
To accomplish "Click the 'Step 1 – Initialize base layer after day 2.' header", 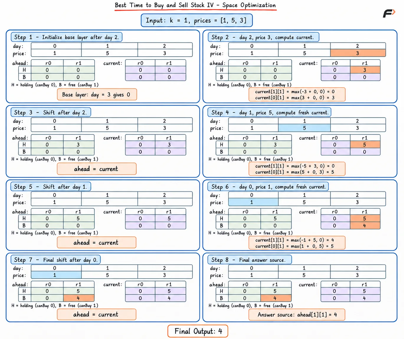I will click(67, 37).
